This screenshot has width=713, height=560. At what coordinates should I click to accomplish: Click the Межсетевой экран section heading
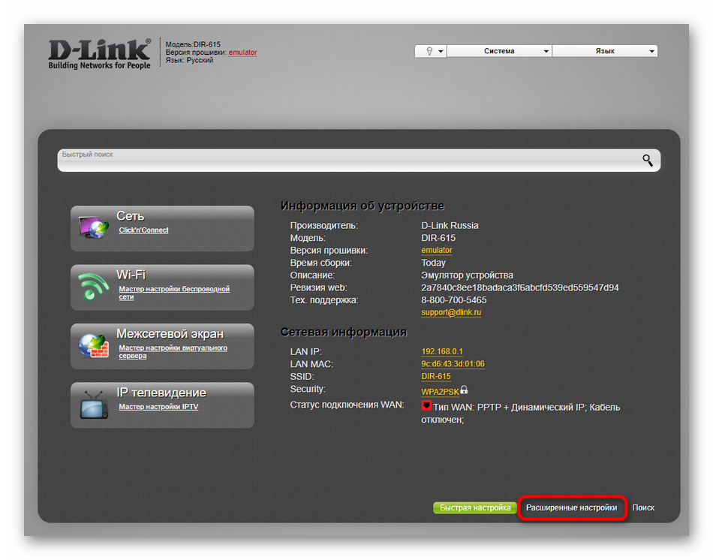(170, 334)
